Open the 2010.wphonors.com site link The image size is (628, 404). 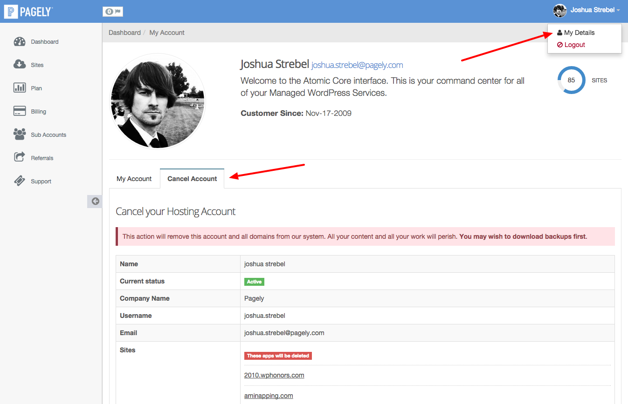point(274,375)
